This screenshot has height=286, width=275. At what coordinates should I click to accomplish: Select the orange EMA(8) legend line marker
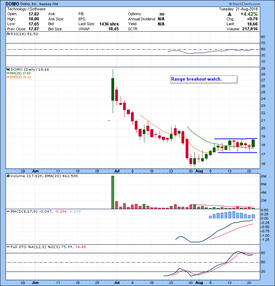coord(8,77)
